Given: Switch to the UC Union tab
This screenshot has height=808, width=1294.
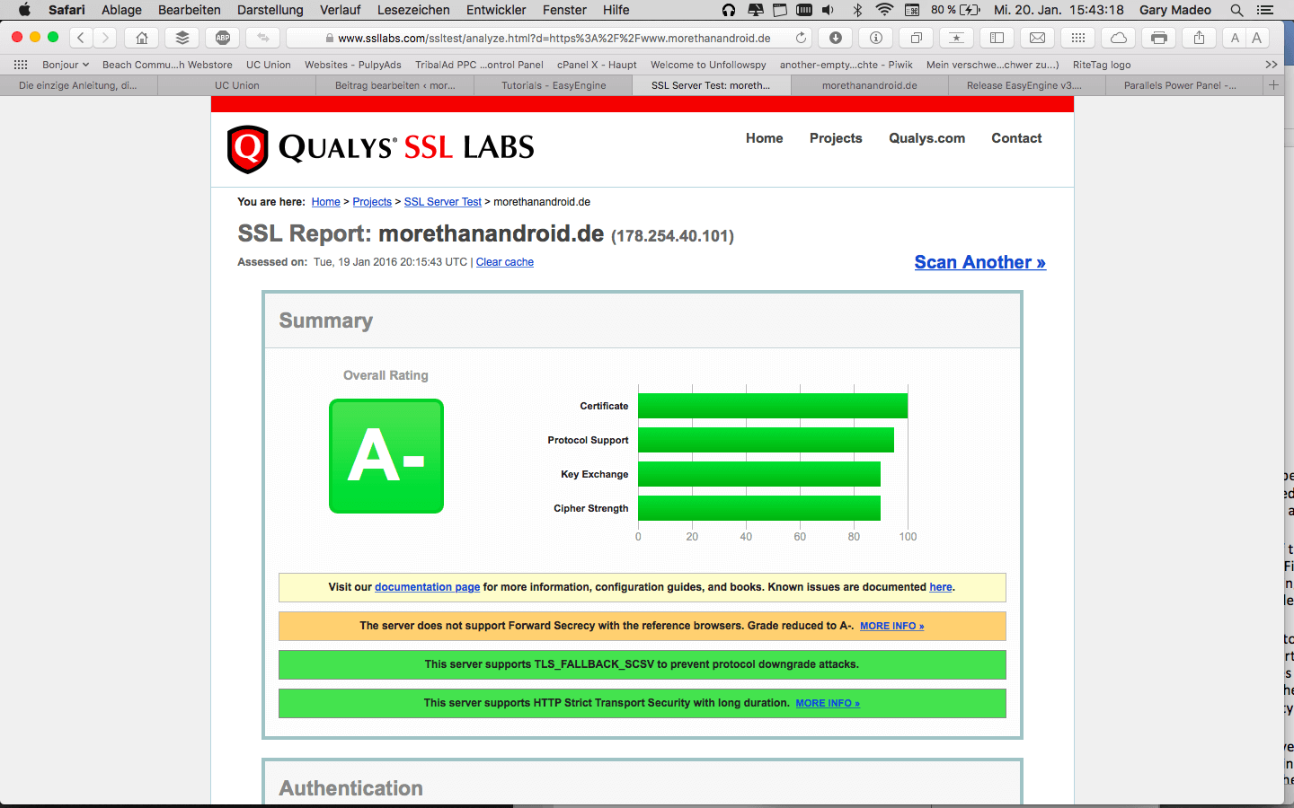Looking at the screenshot, I should (x=237, y=85).
